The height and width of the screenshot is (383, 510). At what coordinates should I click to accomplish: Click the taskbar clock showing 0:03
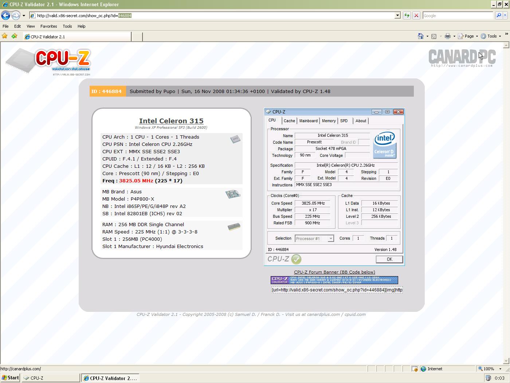coord(500,378)
